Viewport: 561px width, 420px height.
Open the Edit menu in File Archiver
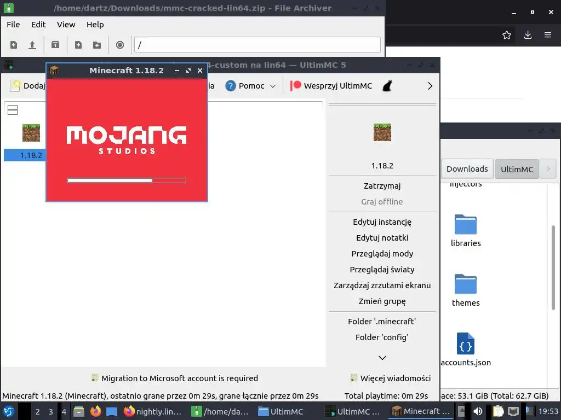pyautogui.click(x=38, y=25)
